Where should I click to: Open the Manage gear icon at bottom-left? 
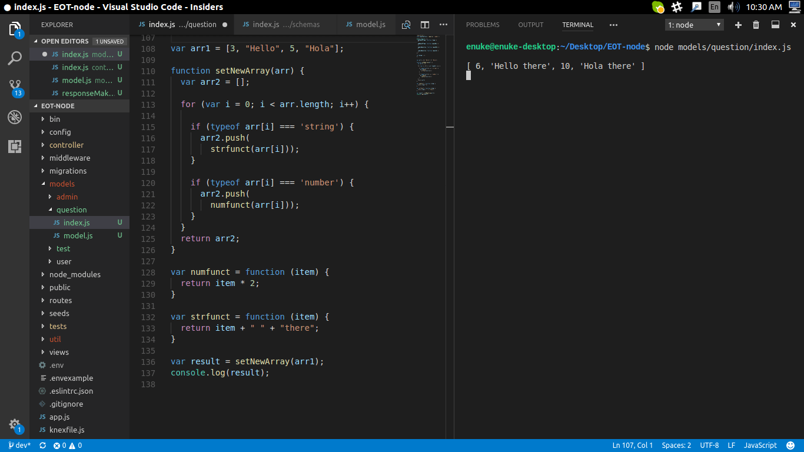(15, 425)
